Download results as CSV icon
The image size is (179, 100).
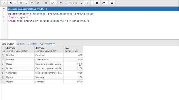(x=112, y=3)
